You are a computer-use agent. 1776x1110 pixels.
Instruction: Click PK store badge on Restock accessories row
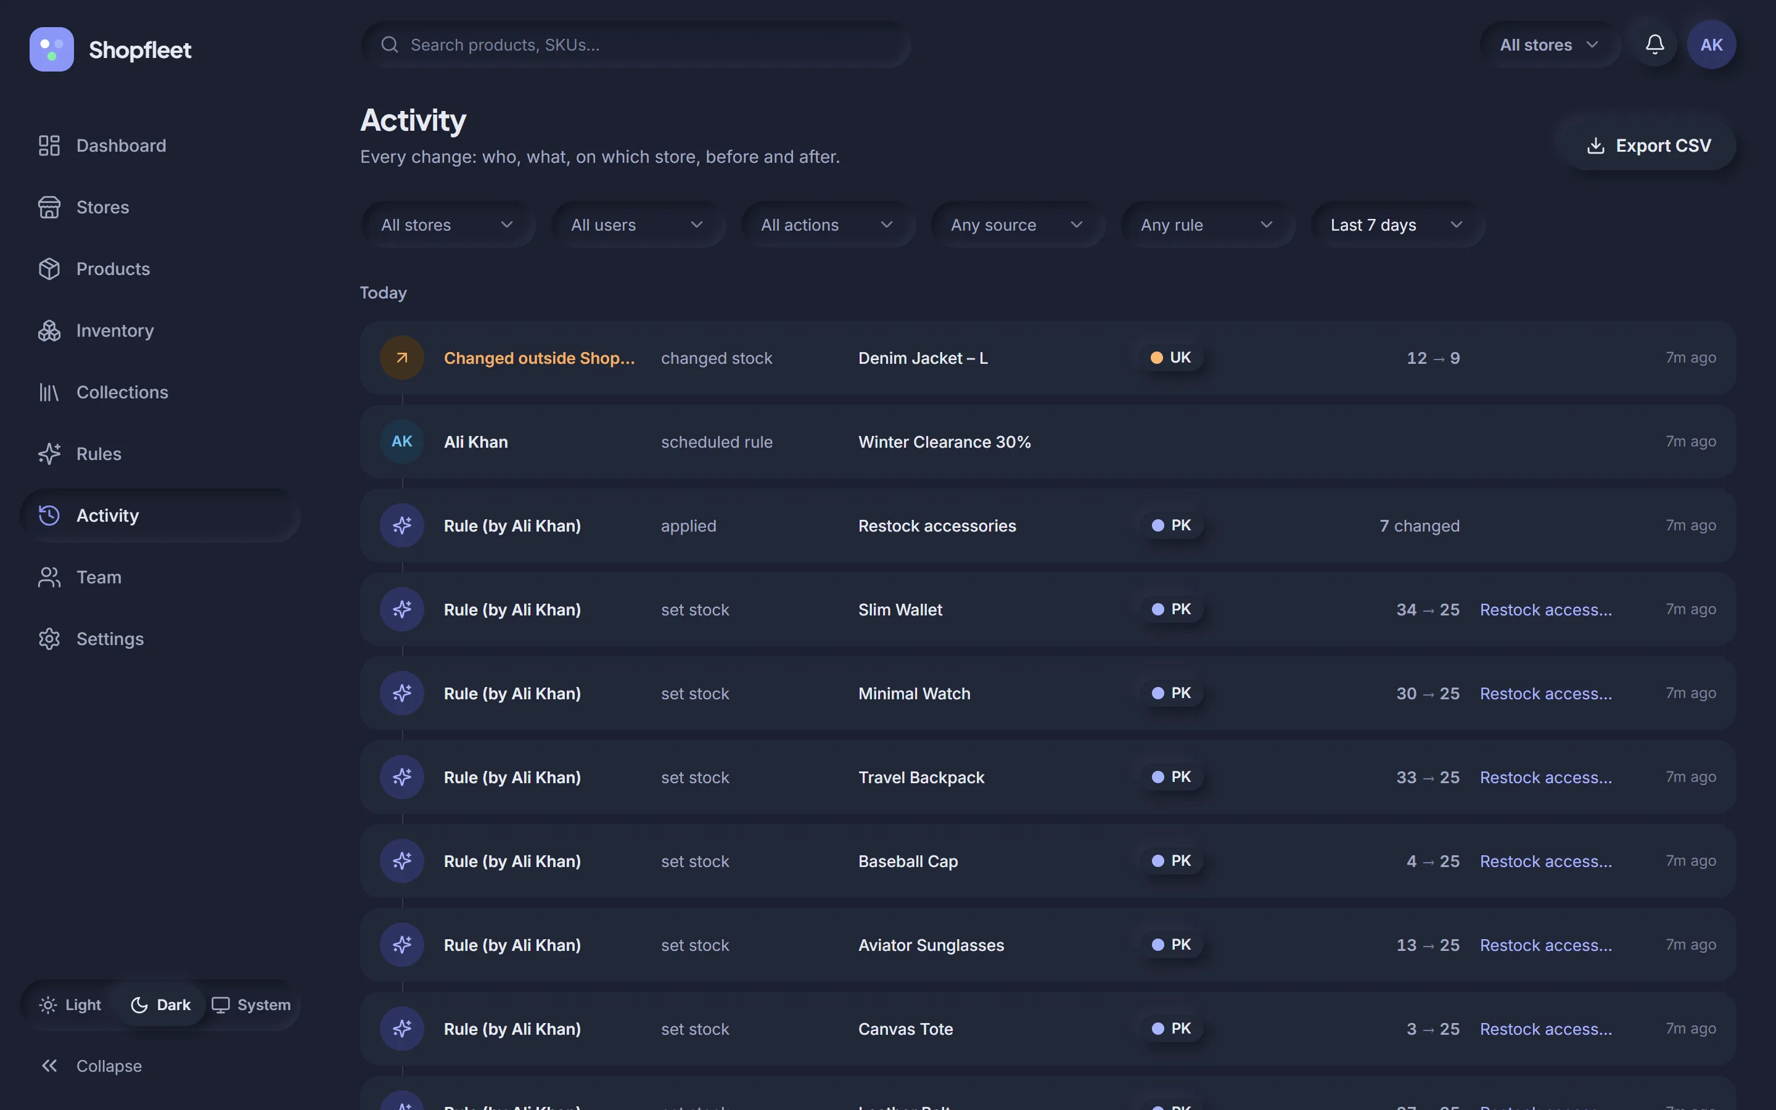pos(1171,525)
